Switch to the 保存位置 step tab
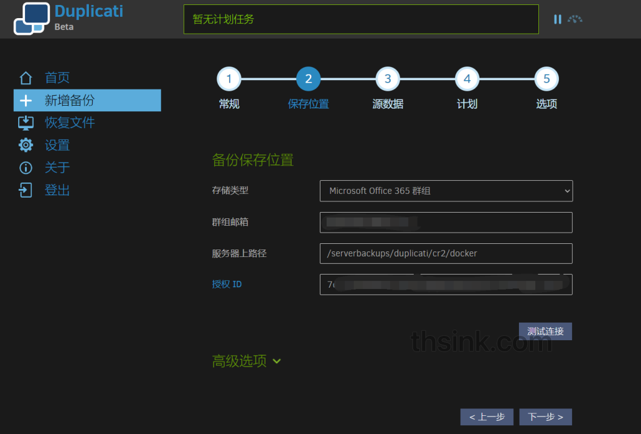This screenshot has height=434, width=641. [x=308, y=78]
